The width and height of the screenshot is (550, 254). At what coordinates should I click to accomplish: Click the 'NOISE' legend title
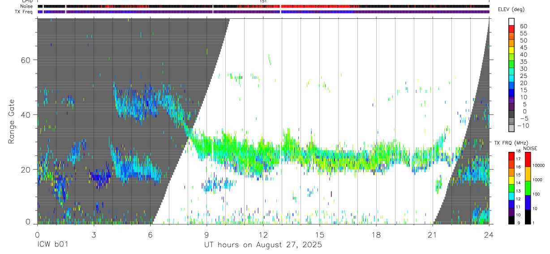[531, 148]
